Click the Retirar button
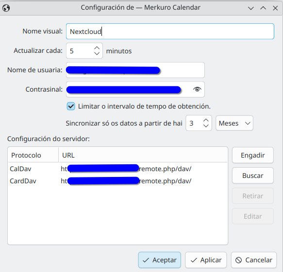 [x=253, y=196]
